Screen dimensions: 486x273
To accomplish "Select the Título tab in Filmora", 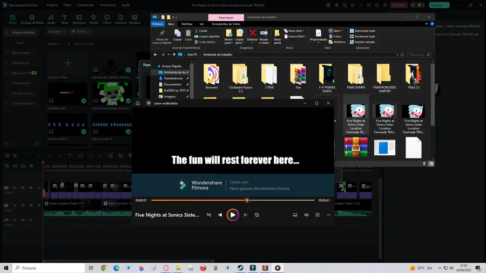I will tap(64, 19).
